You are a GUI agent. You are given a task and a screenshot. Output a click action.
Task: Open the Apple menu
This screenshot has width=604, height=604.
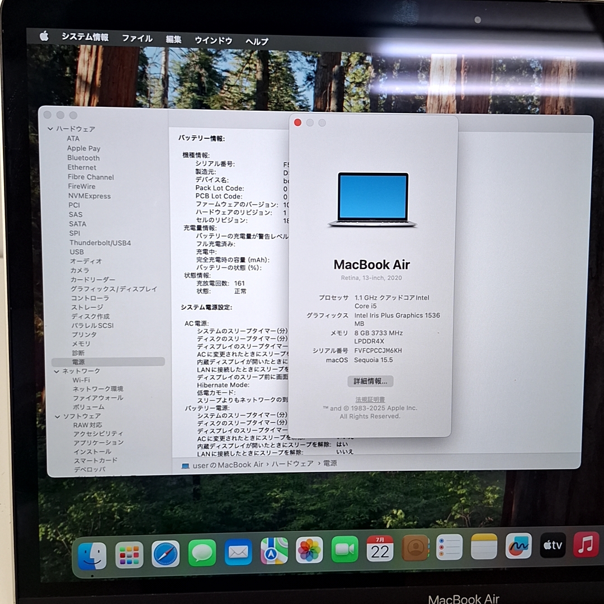point(44,36)
